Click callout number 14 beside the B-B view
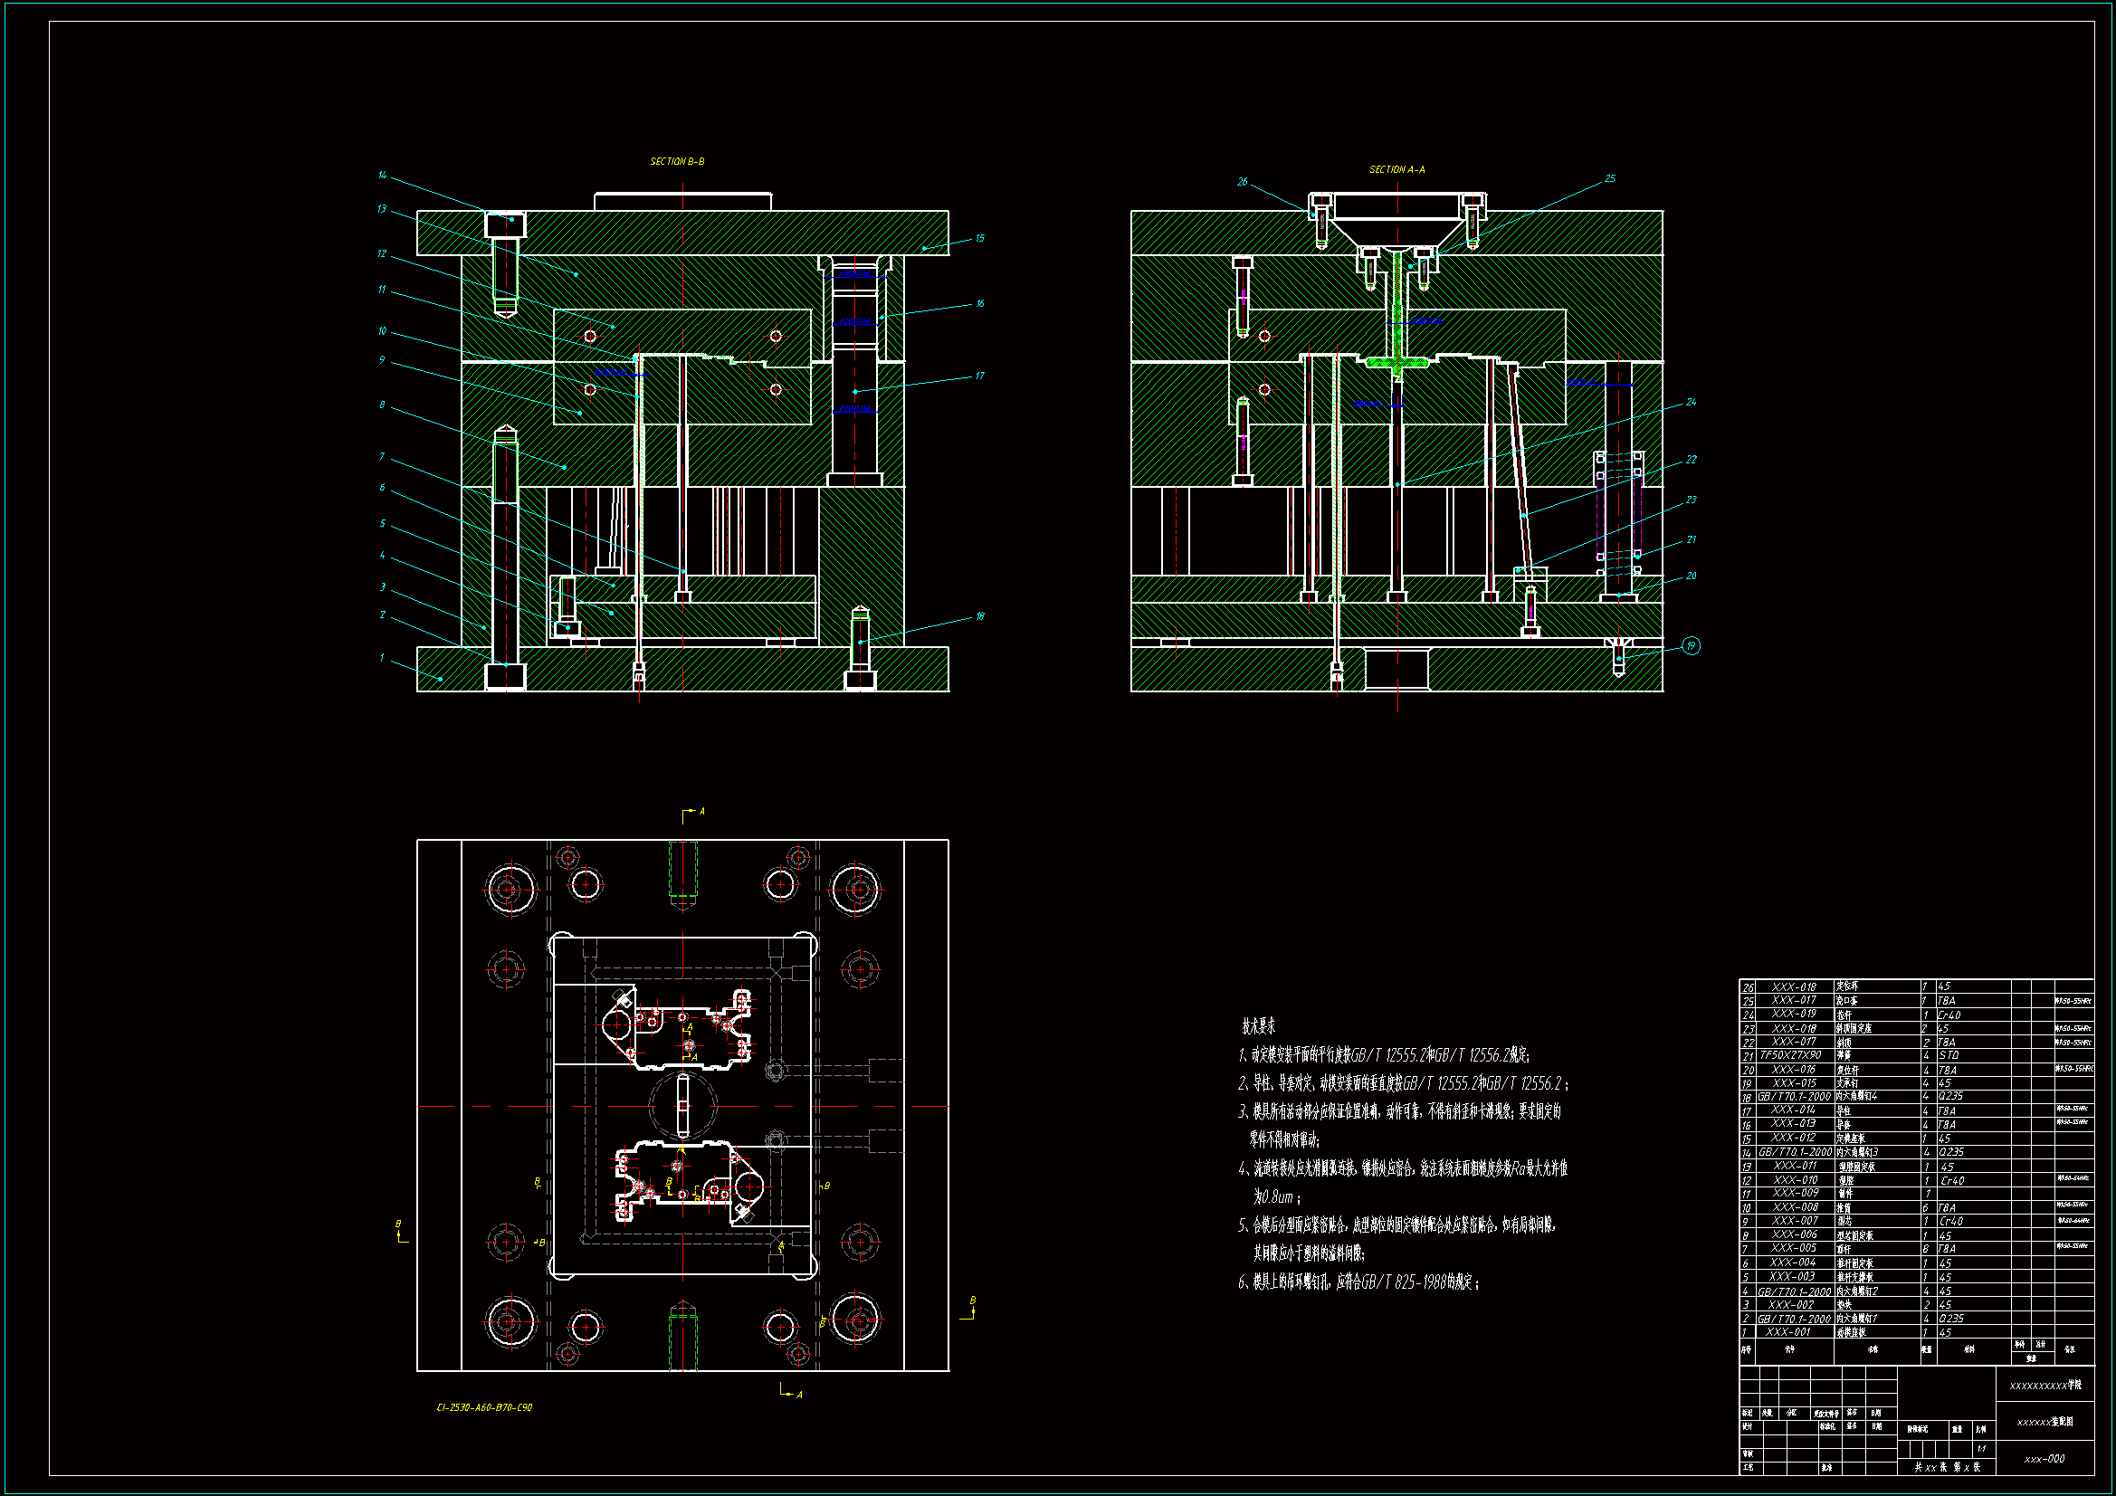Image resolution: width=2116 pixels, height=1496 pixels. (383, 176)
